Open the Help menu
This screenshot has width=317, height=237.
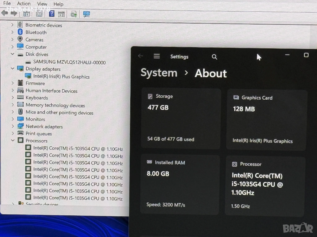point(58,4)
